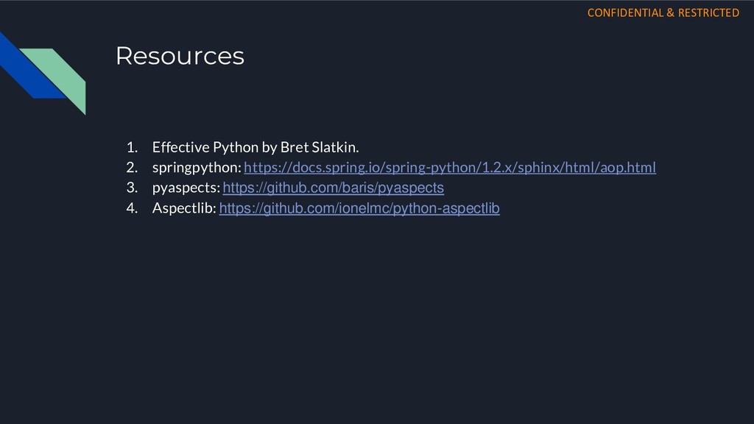The image size is (754, 424).
Task: Click list number 2 marker
Action: coord(132,167)
